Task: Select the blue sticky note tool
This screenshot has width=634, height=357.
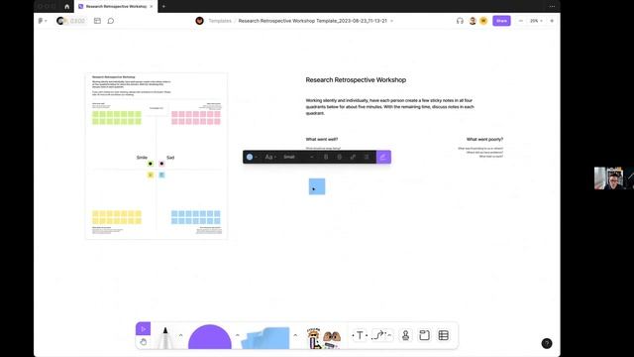Action: point(265,337)
